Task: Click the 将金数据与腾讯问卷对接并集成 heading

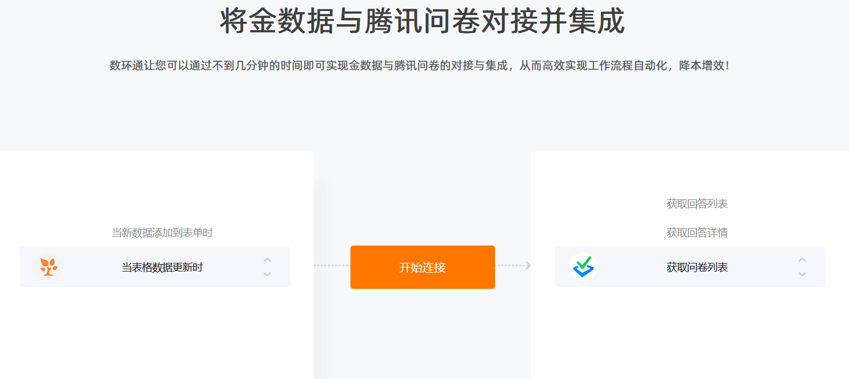Action: click(423, 22)
